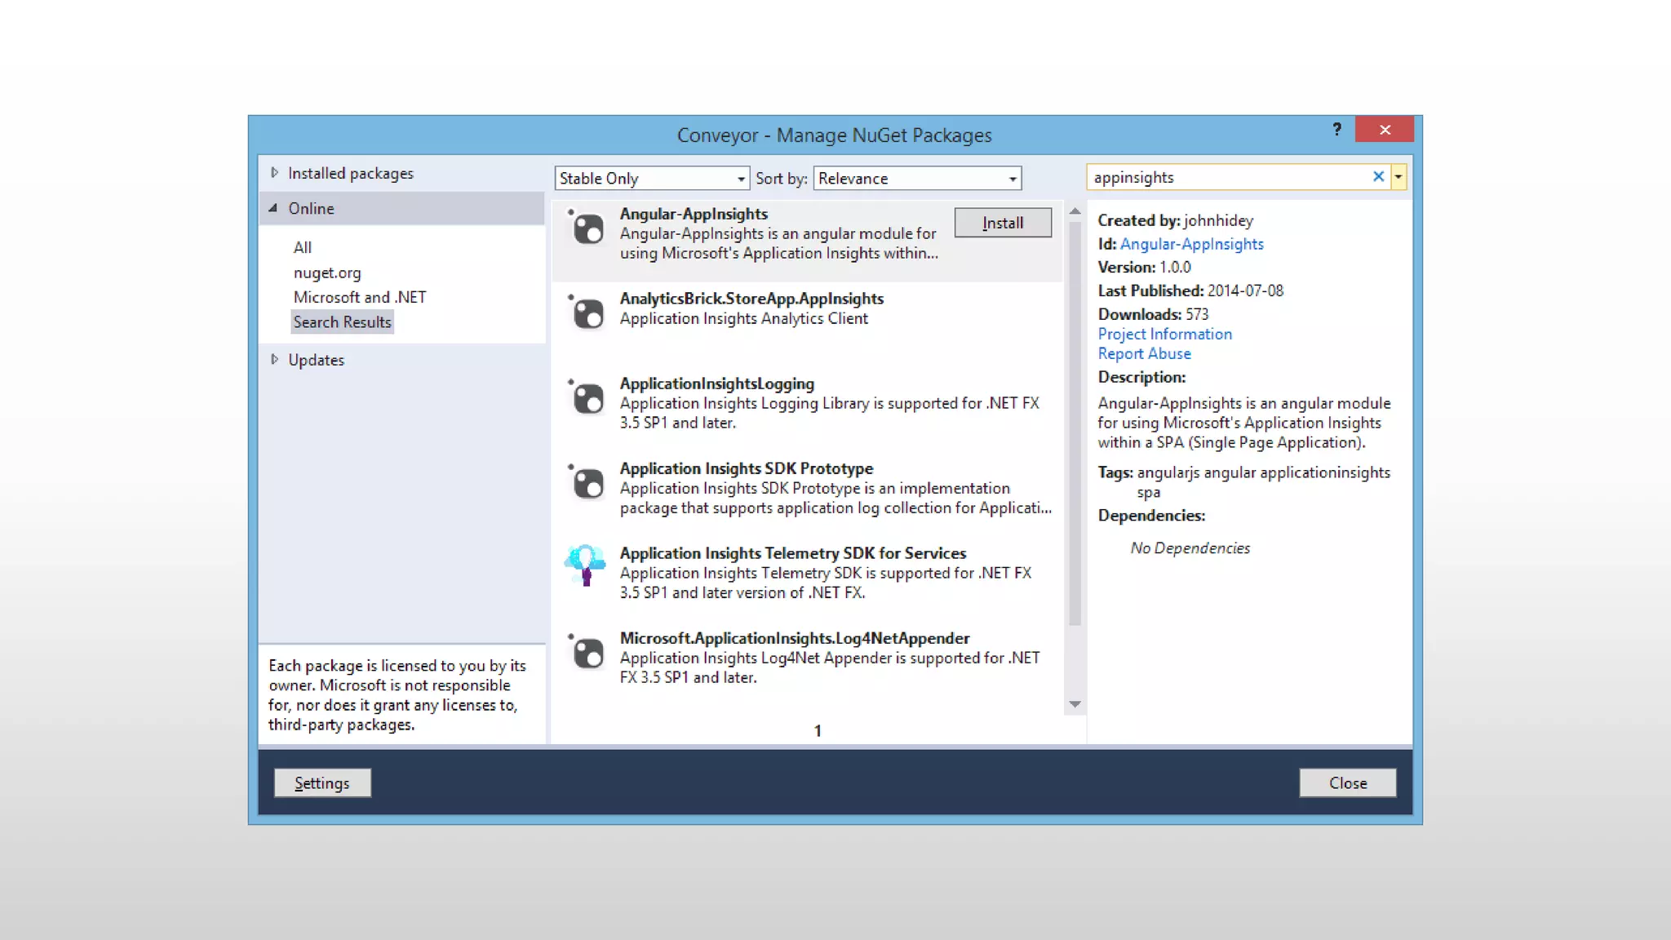Install the Angular-AppInsights package
The image size is (1671, 940).
point(1002,223)
